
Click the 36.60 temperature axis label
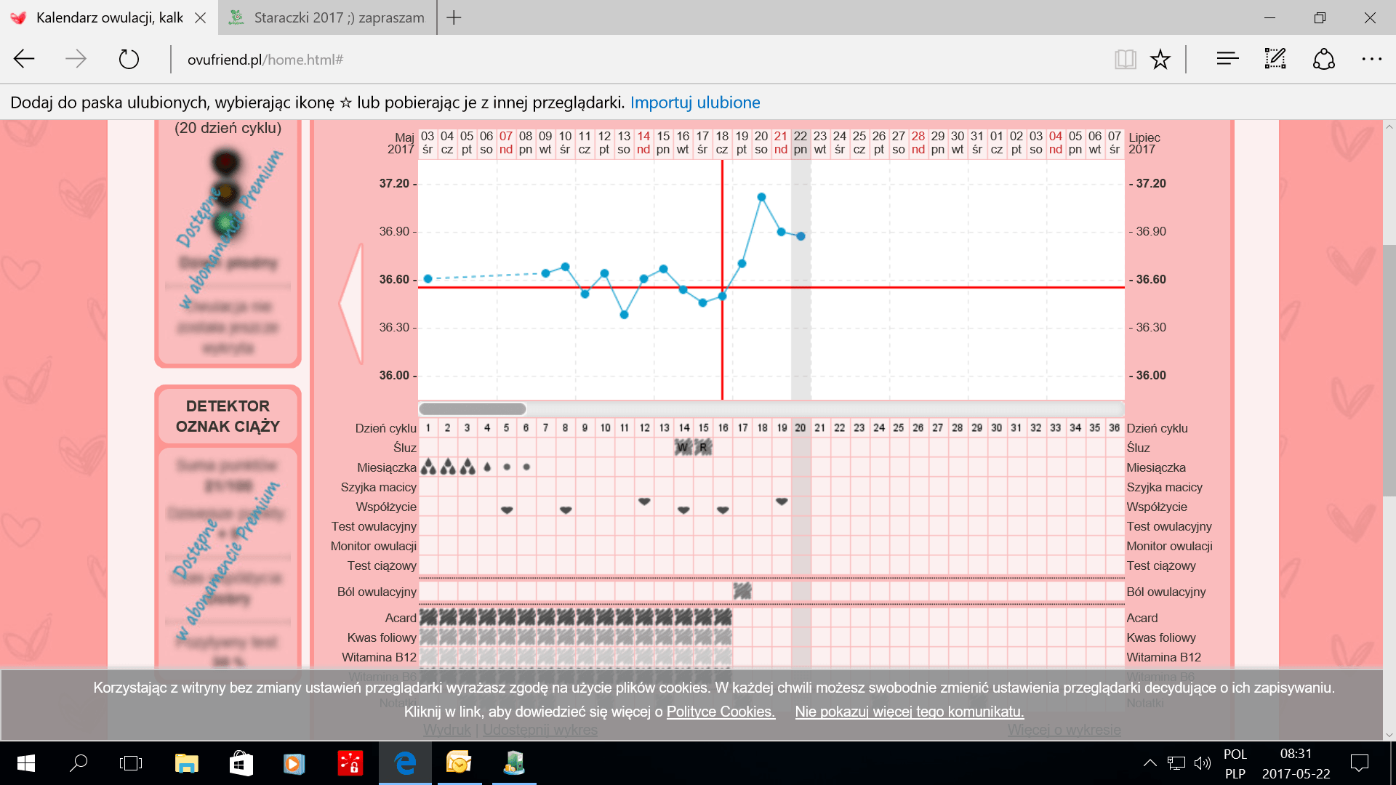pyautogui.click(x=394, y=279)
